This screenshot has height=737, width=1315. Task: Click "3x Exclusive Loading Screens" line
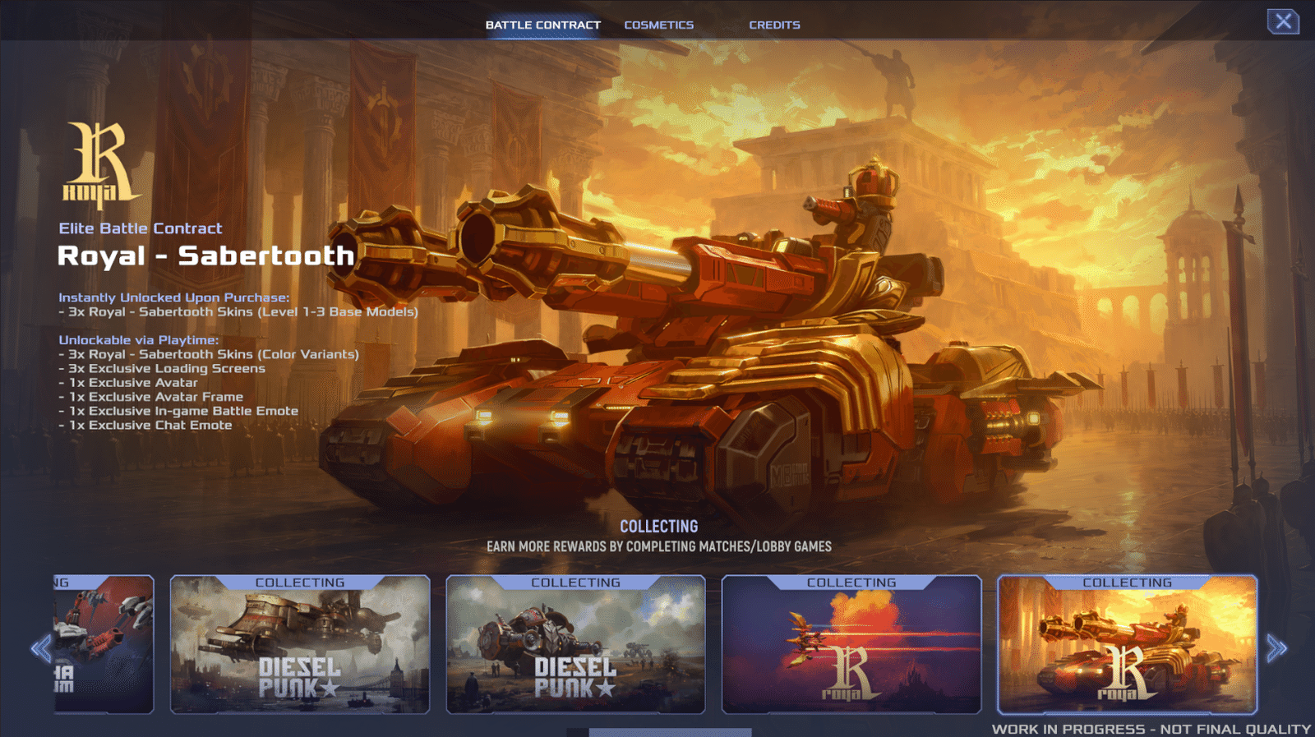click(x=162, y=369)
